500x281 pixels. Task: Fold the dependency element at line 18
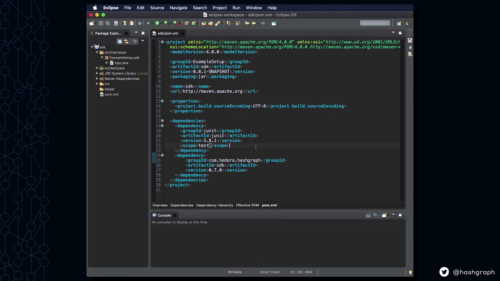click(162, 126)
